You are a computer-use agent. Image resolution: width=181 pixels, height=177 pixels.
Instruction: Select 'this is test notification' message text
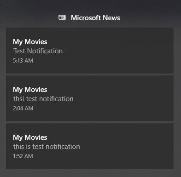[x=47, y=147]
